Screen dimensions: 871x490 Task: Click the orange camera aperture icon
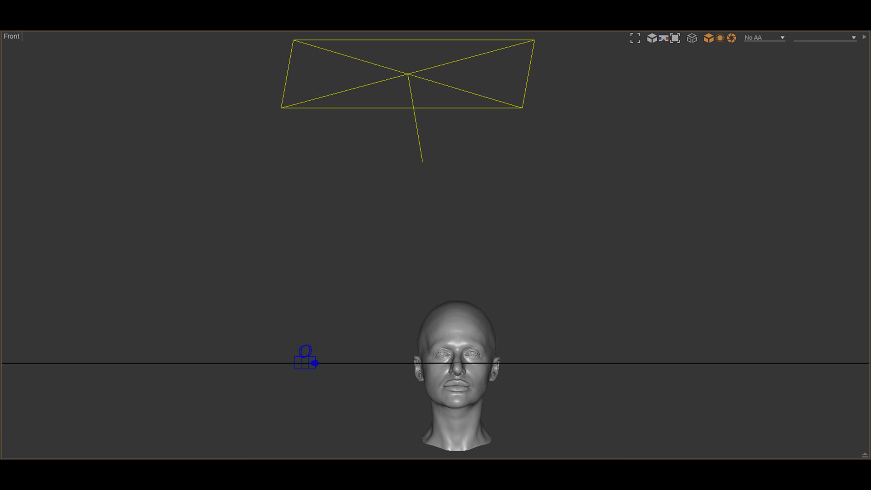coord(731,38)
